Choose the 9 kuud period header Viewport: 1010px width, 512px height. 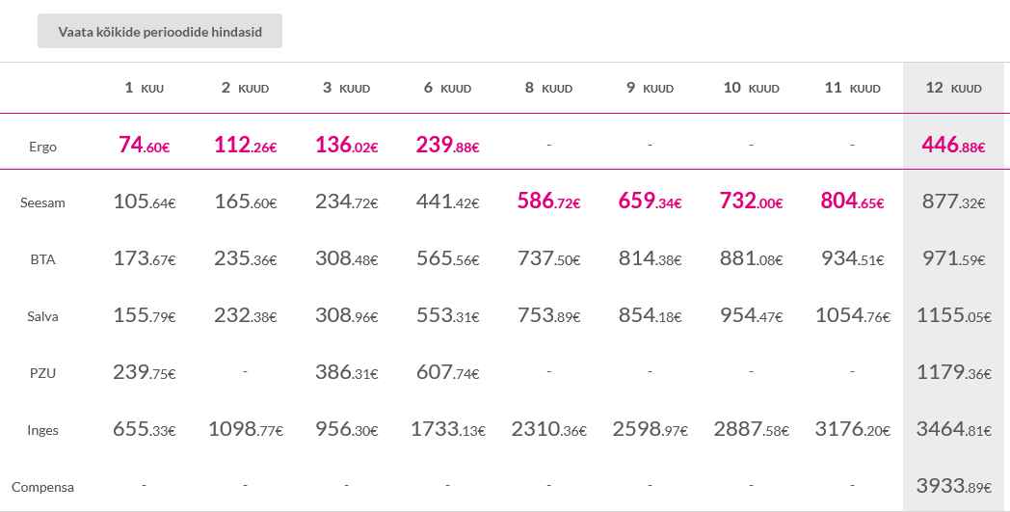[x=650, y=88]
